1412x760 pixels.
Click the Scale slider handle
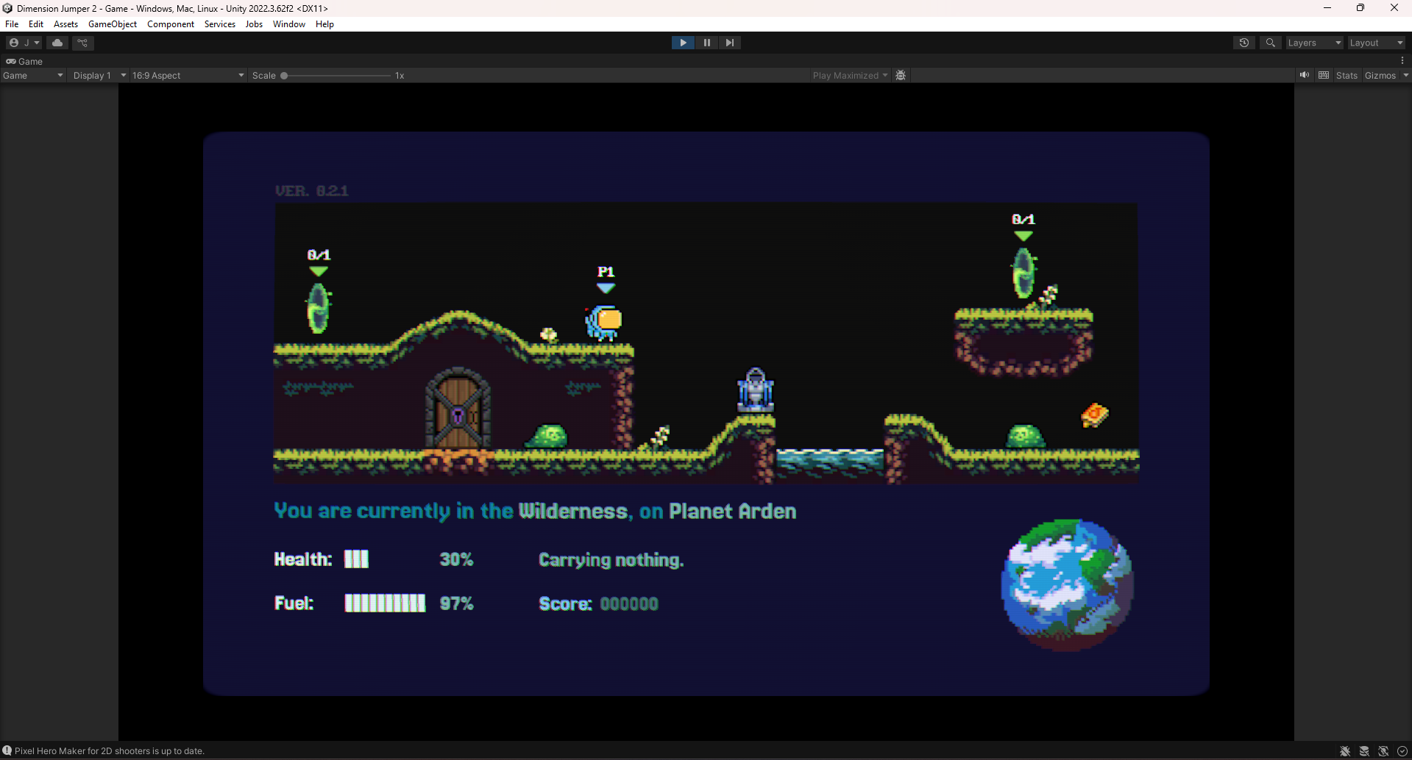284,75
